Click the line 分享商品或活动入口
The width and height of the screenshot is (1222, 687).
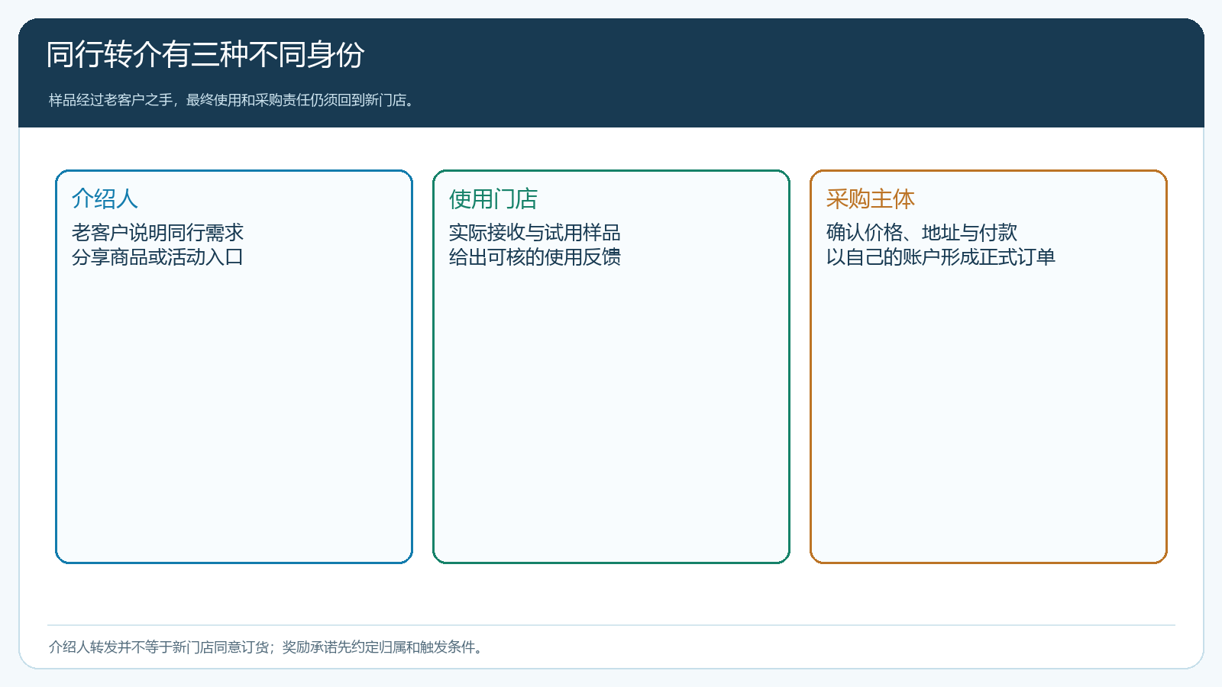(x=157, y=256)
